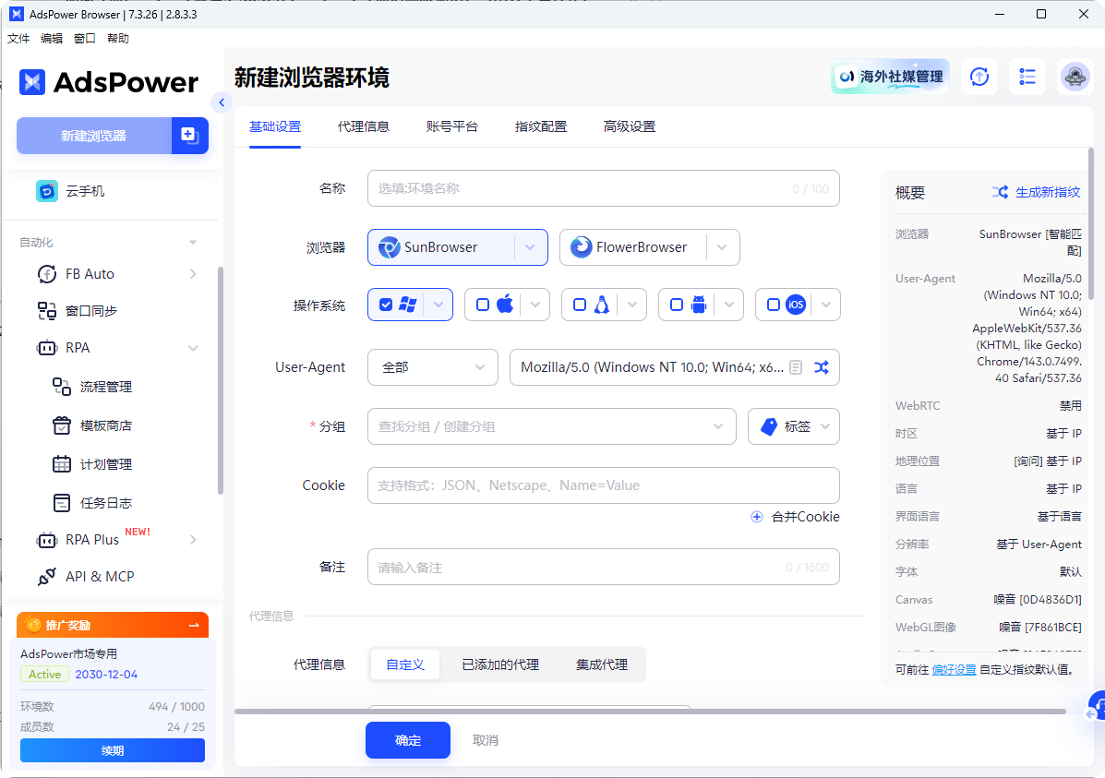Click the 确定 confirm button
This screenshot has height=778, width=1105.
pos(407,739)
